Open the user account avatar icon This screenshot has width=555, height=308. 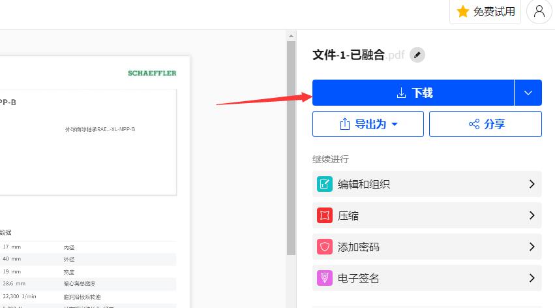[539, 11]
